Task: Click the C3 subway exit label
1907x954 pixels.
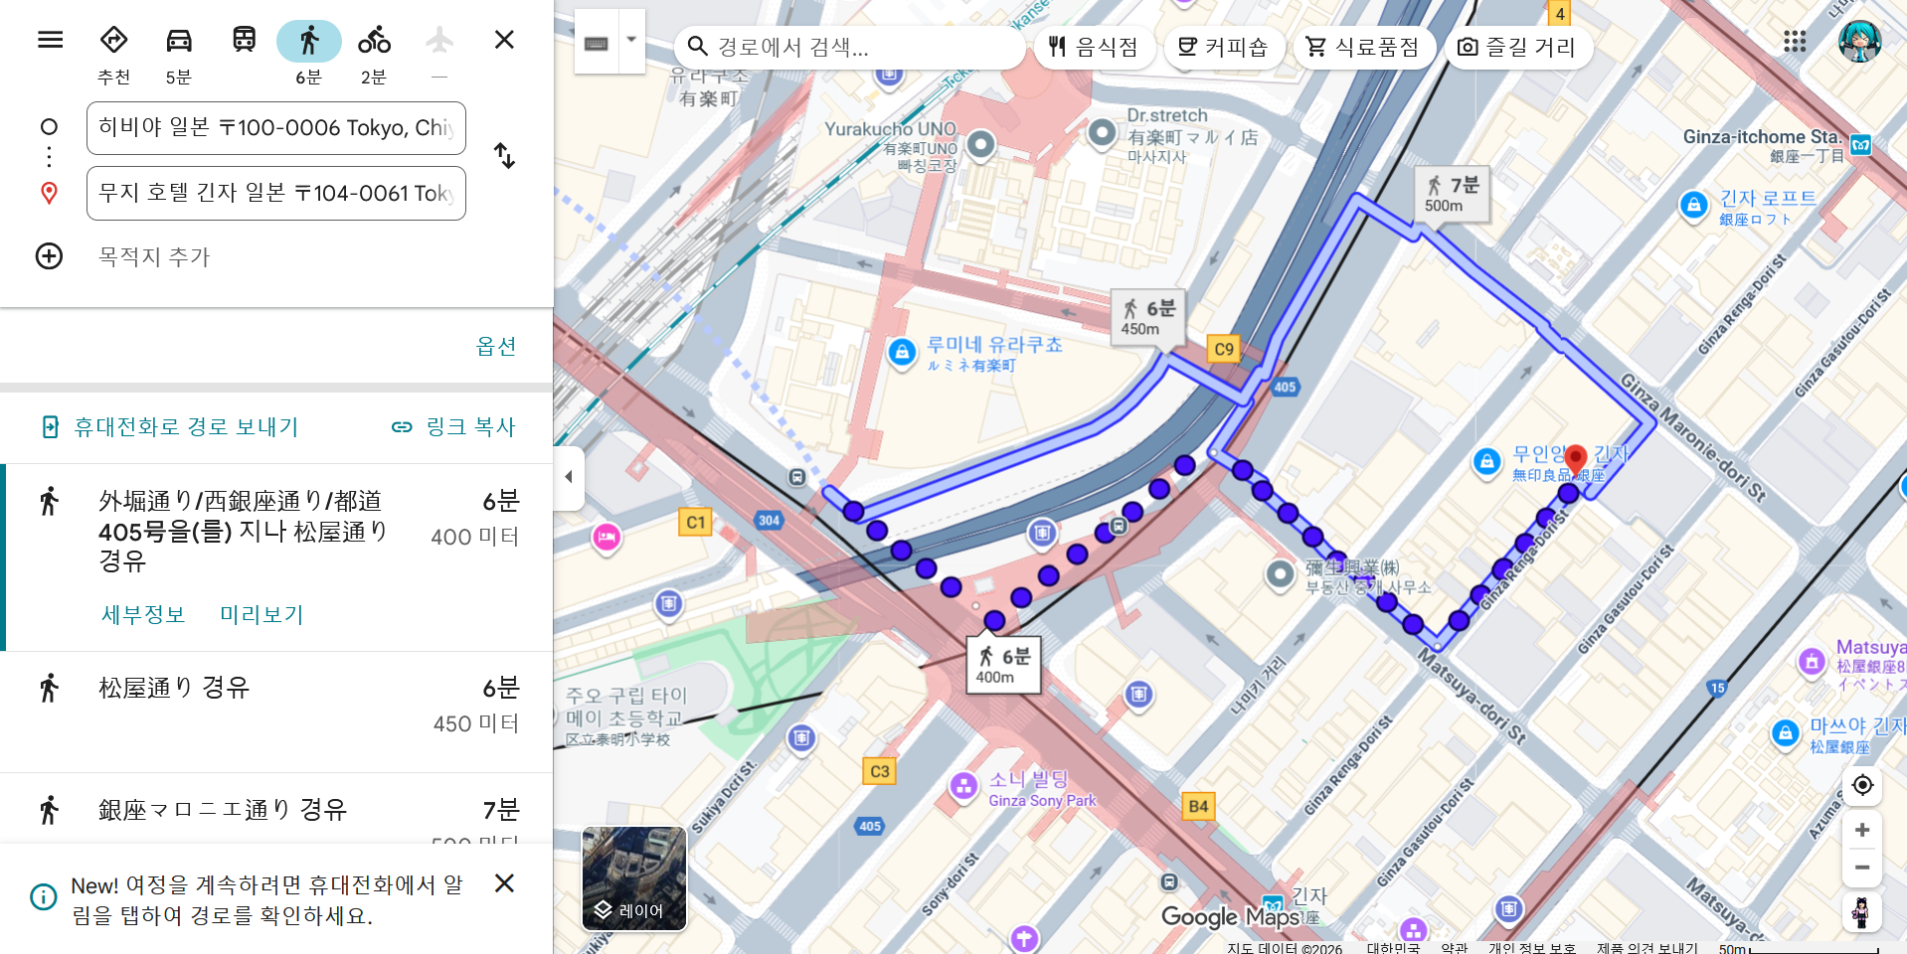Action: click(880, 771)
